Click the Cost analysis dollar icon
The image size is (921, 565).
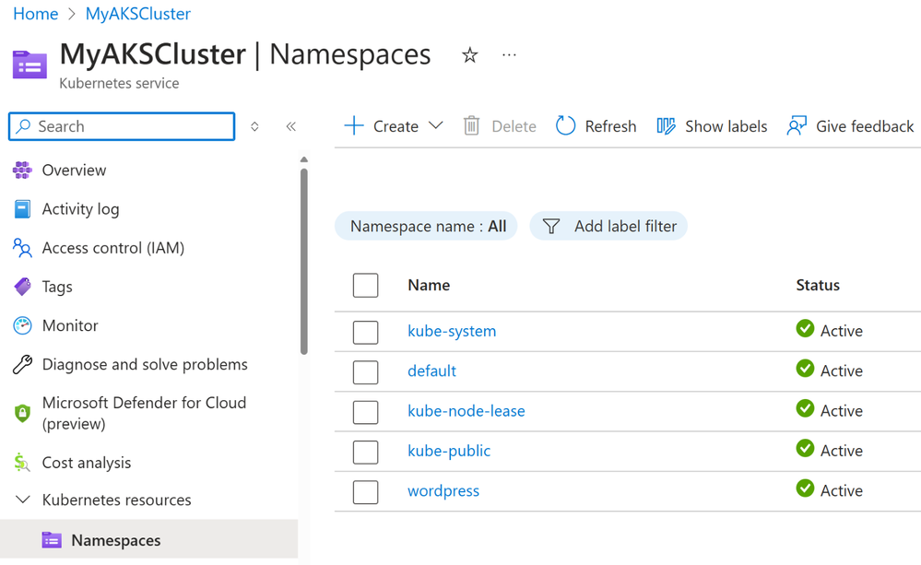pyautogui.click(x=22, y=462)
